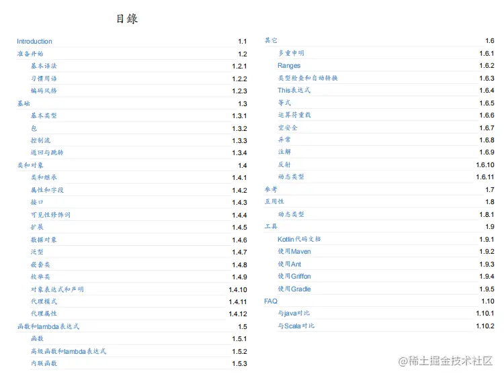The image size is (504, 378).
Task: Go to 代理模式 entry 1.4.11
Action: 44,301
